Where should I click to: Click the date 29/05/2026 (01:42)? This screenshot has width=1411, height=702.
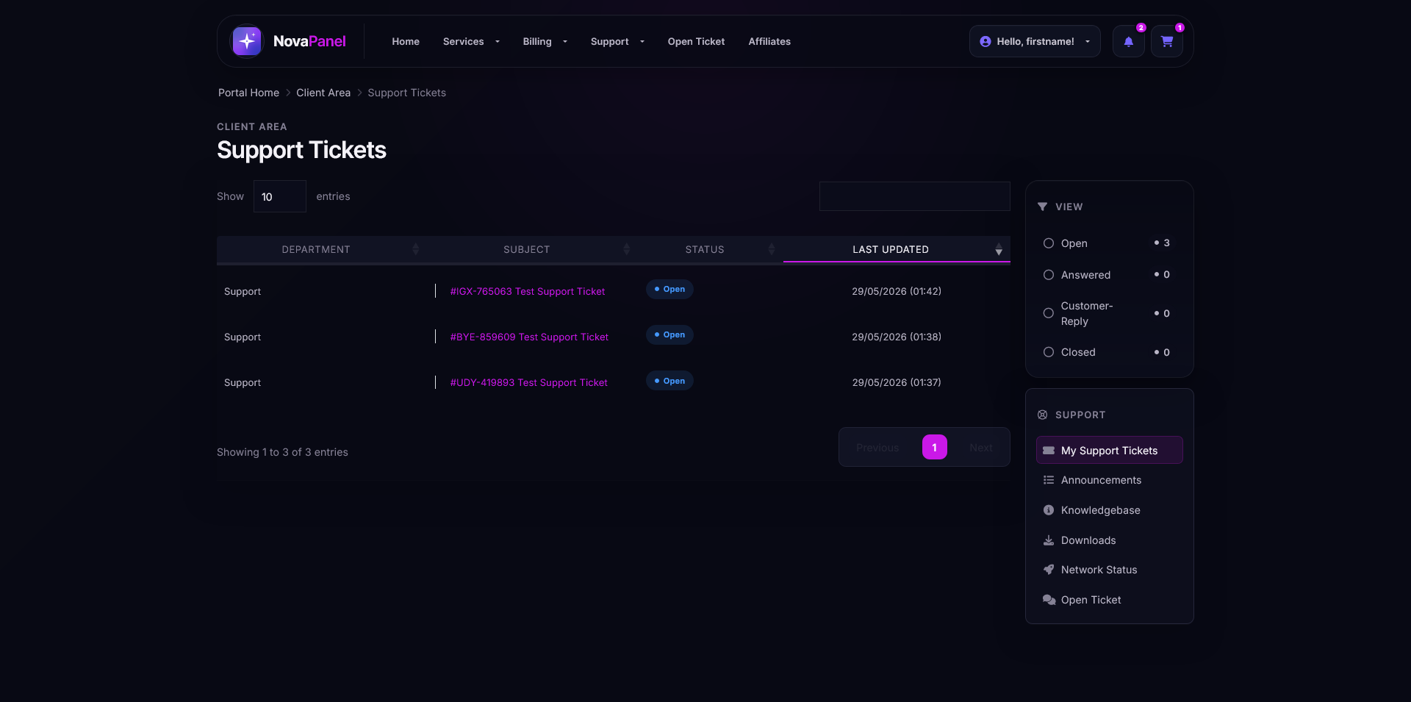pos(897,291)
